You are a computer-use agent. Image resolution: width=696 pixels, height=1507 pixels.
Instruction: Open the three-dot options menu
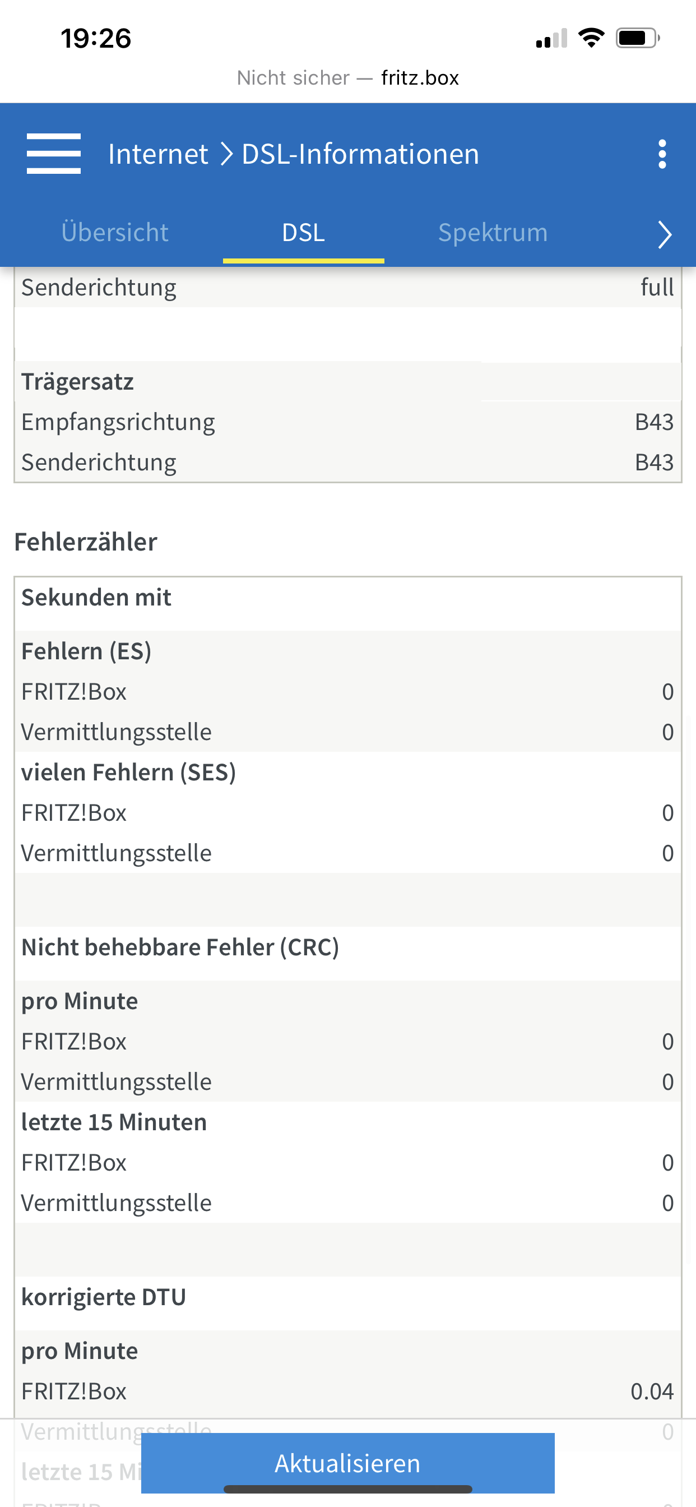point(661,154)
